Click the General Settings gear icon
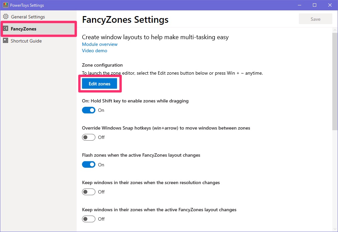The image size is (338, 232). [6, 17]
